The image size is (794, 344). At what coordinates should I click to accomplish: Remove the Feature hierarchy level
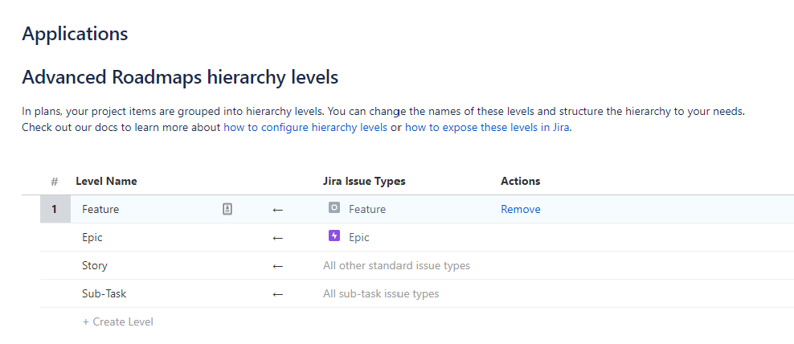[x=521, y=209]
